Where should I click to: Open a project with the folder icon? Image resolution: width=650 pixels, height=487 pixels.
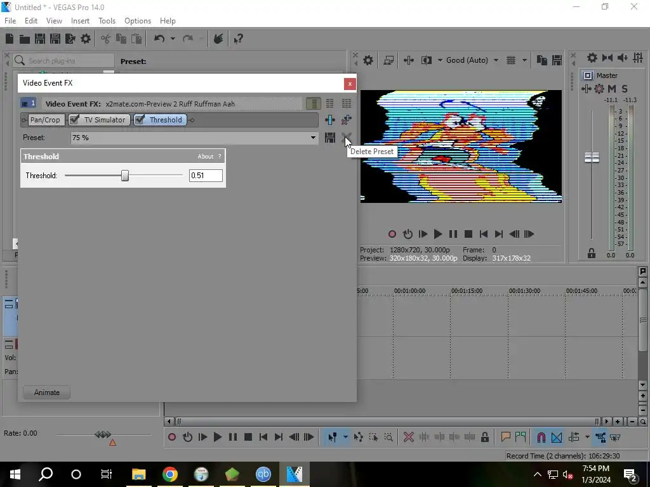25,39
